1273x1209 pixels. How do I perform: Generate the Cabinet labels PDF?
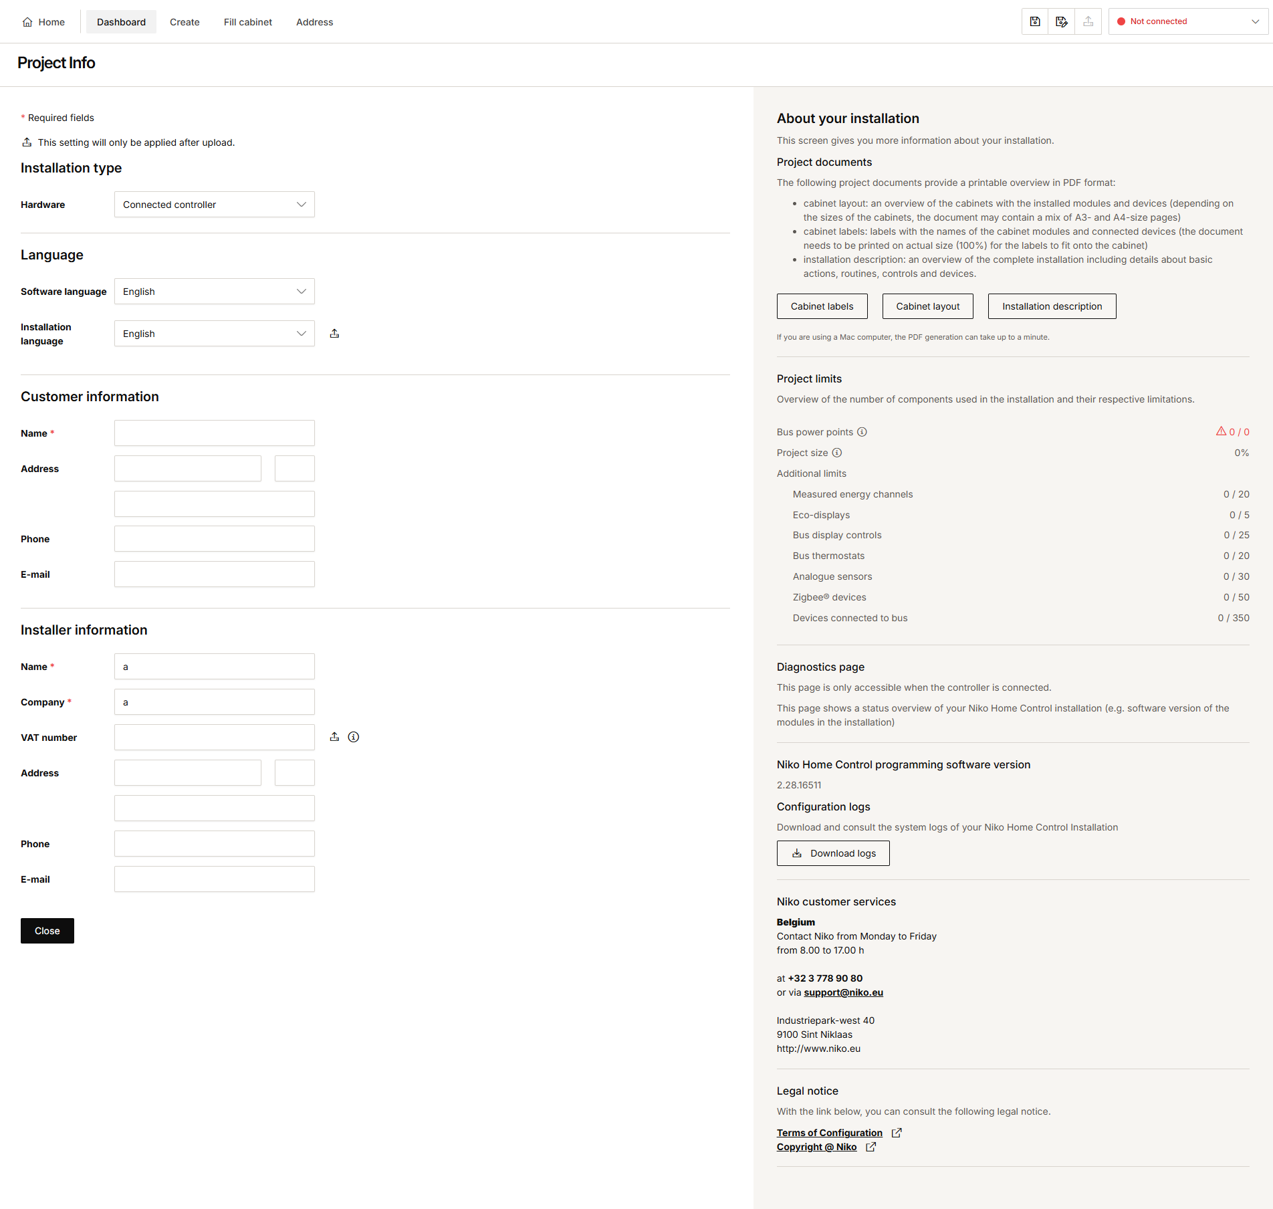[x=822, y=306]
